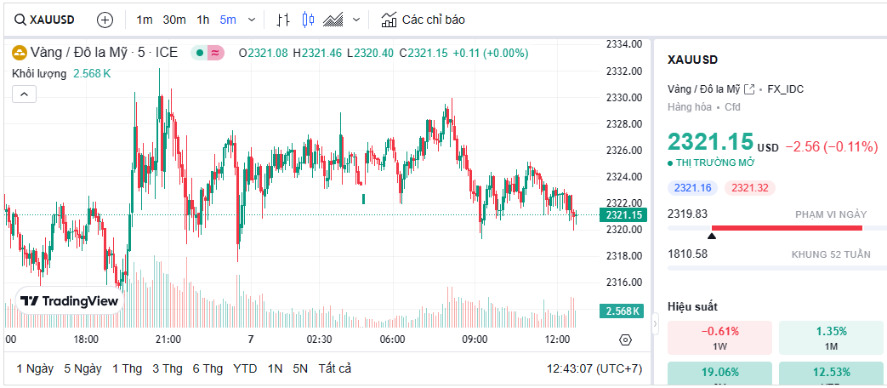This screenshot has height=388, width=887.
Task: Toggle the green market status indicator
Action: 199,53
